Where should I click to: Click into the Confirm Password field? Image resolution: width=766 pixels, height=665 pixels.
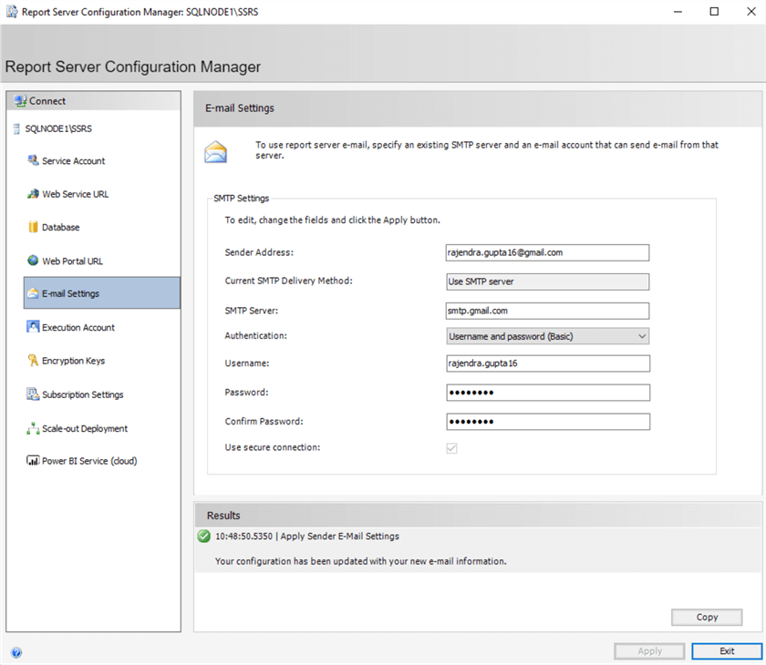click(x=547, y=422)
